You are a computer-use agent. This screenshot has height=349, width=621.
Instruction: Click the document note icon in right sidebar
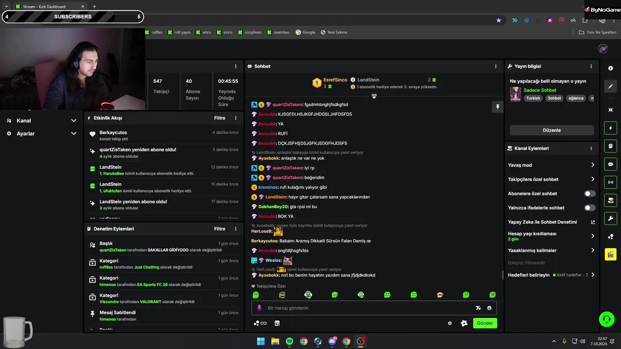(610, 146)
